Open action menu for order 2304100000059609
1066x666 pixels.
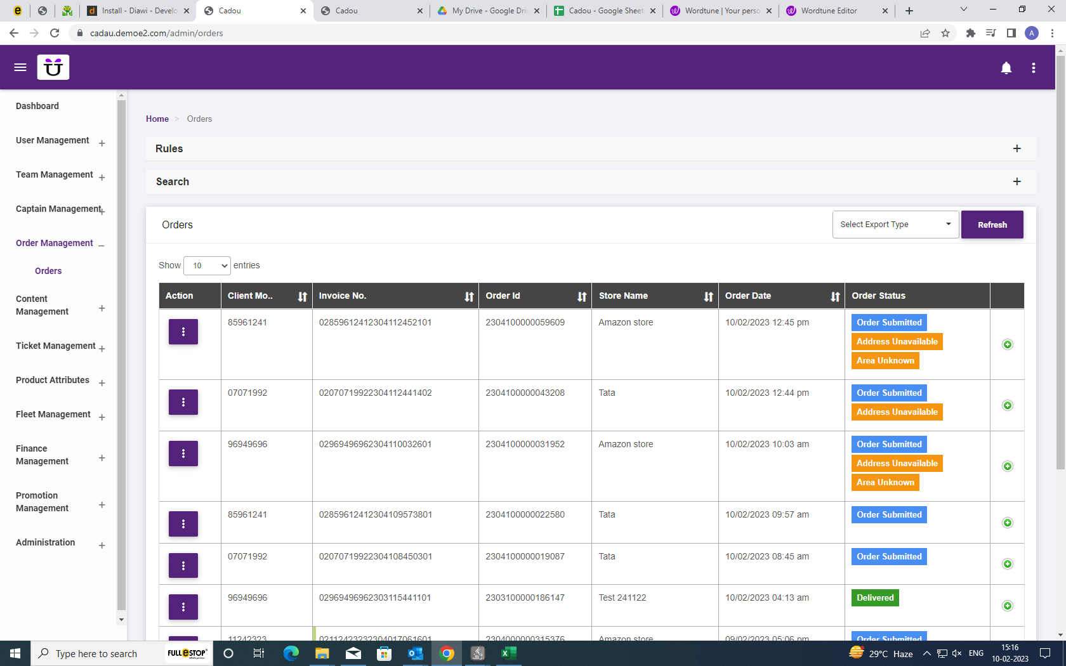click(183, 332)
